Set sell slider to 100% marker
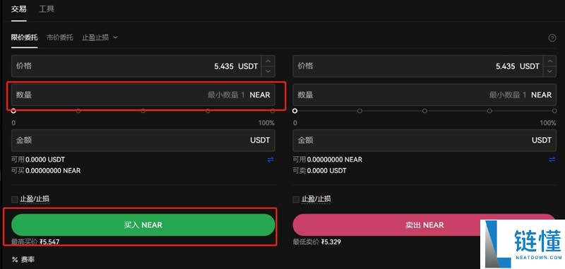This screenshot has height=269, width=565. (x=554, y=111)
